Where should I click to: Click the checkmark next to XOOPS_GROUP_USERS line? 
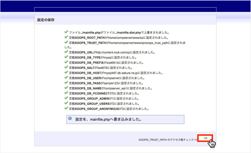click(66, 103)
